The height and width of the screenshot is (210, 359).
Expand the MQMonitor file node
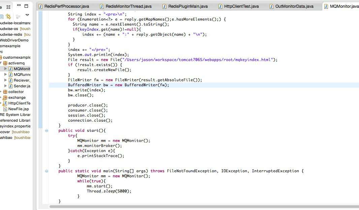[x=5, y=68]
